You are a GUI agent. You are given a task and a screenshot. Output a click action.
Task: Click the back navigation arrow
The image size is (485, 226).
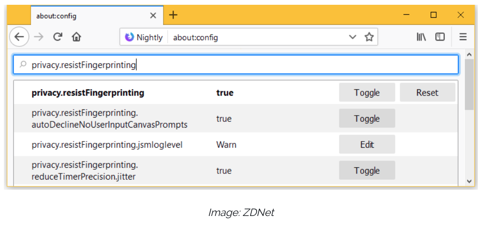[x=19, y=37]
